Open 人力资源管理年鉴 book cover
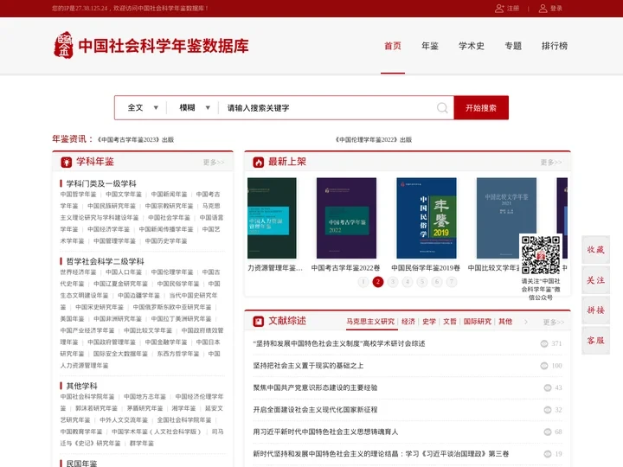This screenshot has height=467, width=623. click(272, 218)
